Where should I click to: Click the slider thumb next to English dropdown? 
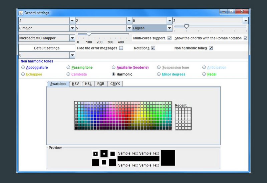[187, 26]
